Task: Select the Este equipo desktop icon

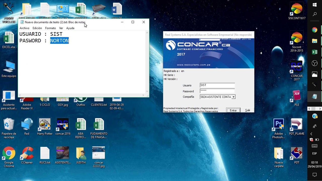Action: pos(9,69)
